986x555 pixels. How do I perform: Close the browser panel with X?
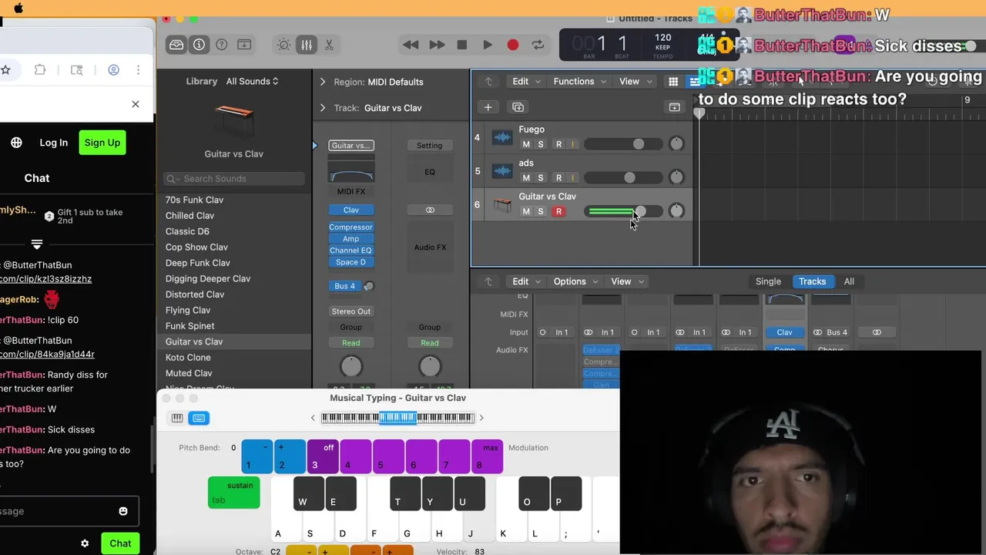pyautogui.click(x=136, y=104)
